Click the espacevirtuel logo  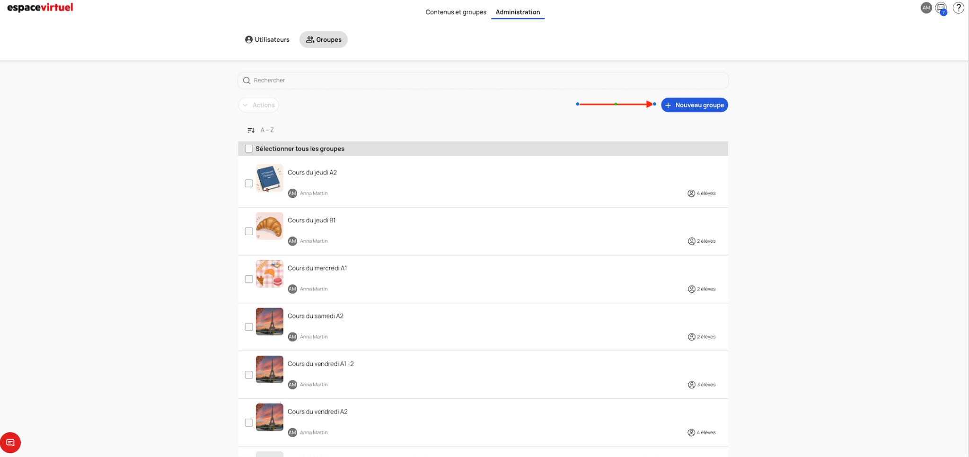pos(40,8)
